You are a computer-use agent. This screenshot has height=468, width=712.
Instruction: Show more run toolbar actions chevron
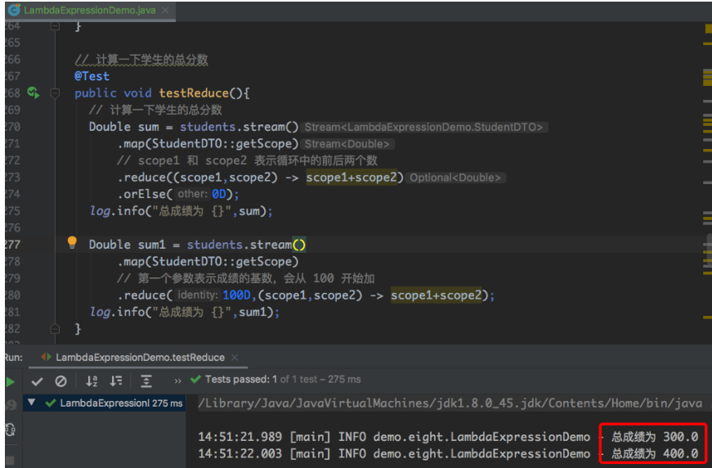(x=177, y=380)
